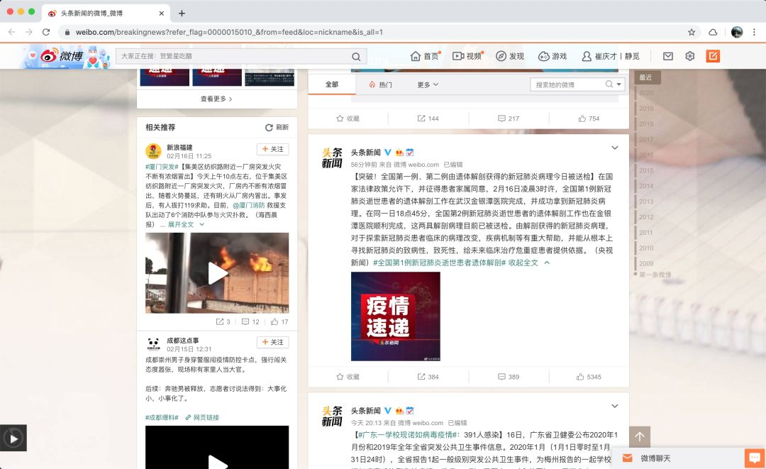
Task: Jump to 2009 in the timeline
Action: pos(646,263)
